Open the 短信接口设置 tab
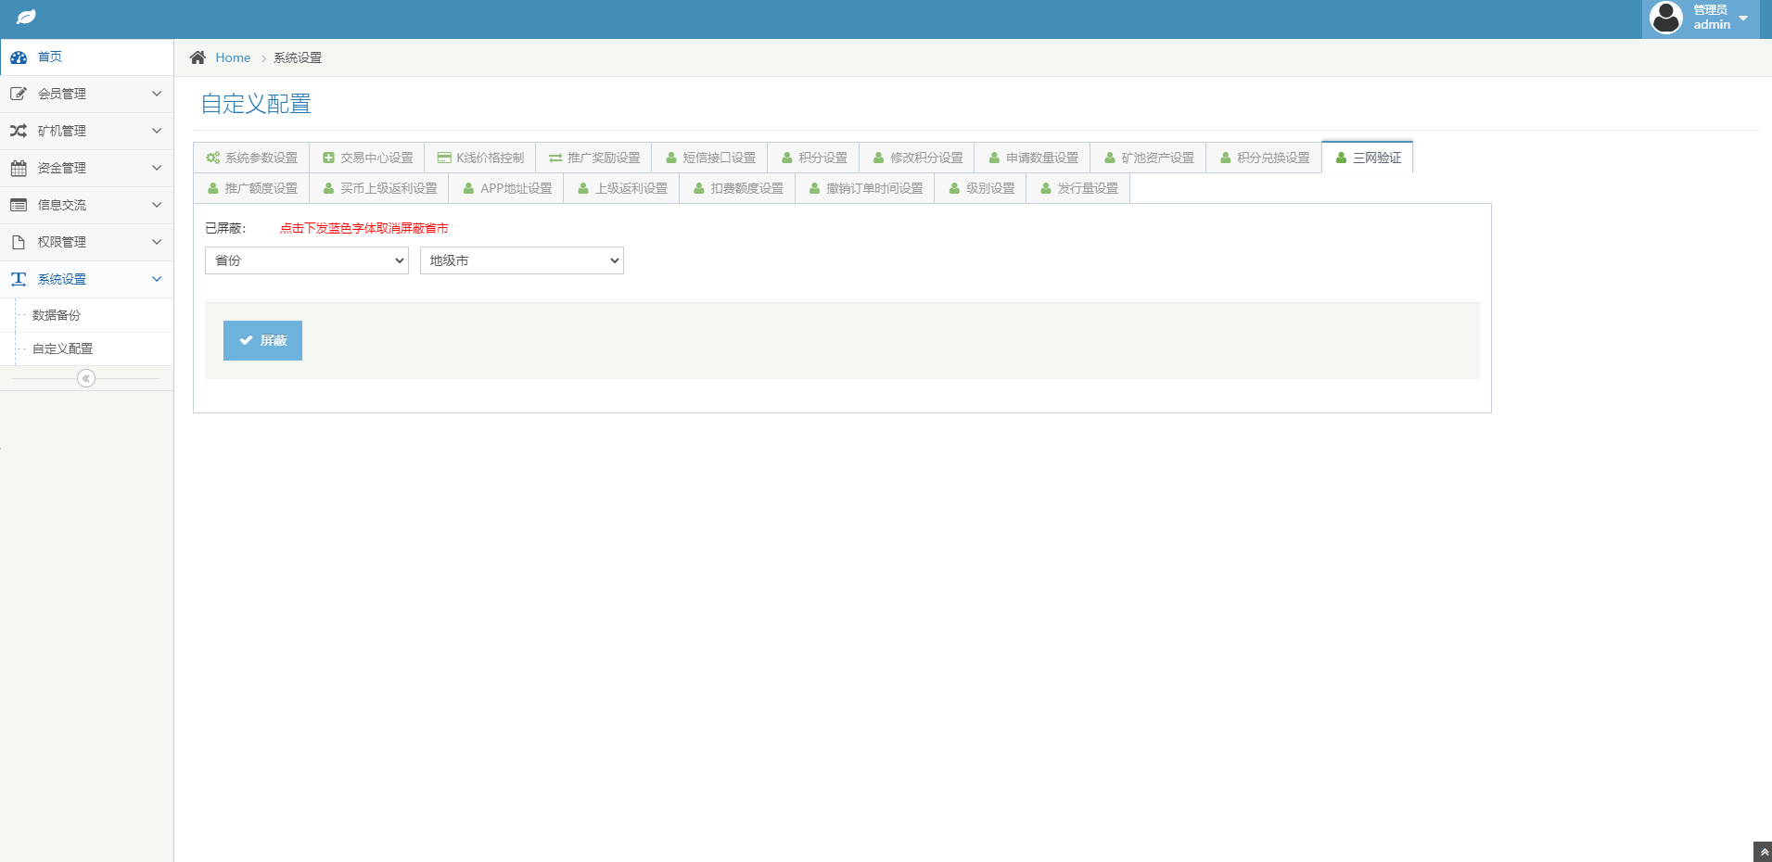The width and height of the screenshot is (1772, 862). tap(710, 158)
